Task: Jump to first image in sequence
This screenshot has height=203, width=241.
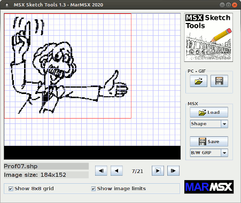Action: (x=101, y=171)
